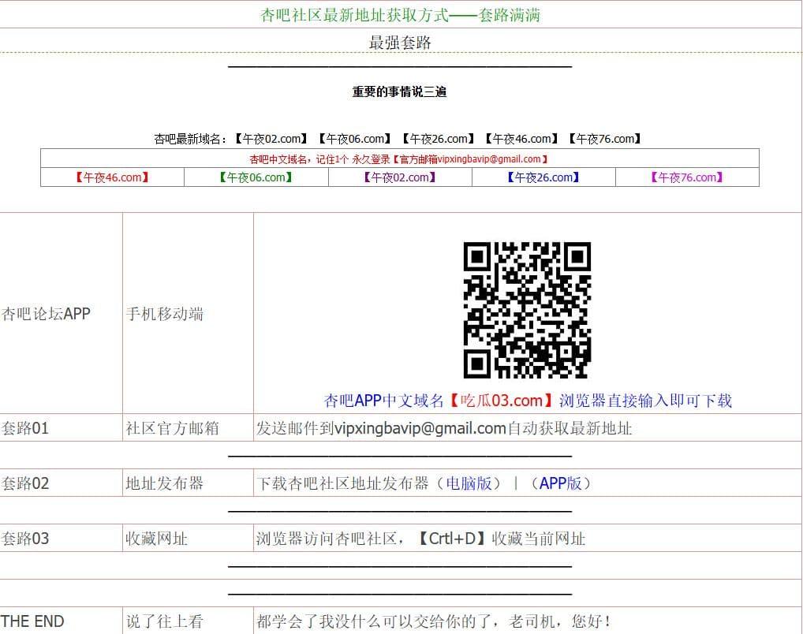Click the THE END row label

click(32, 621)
